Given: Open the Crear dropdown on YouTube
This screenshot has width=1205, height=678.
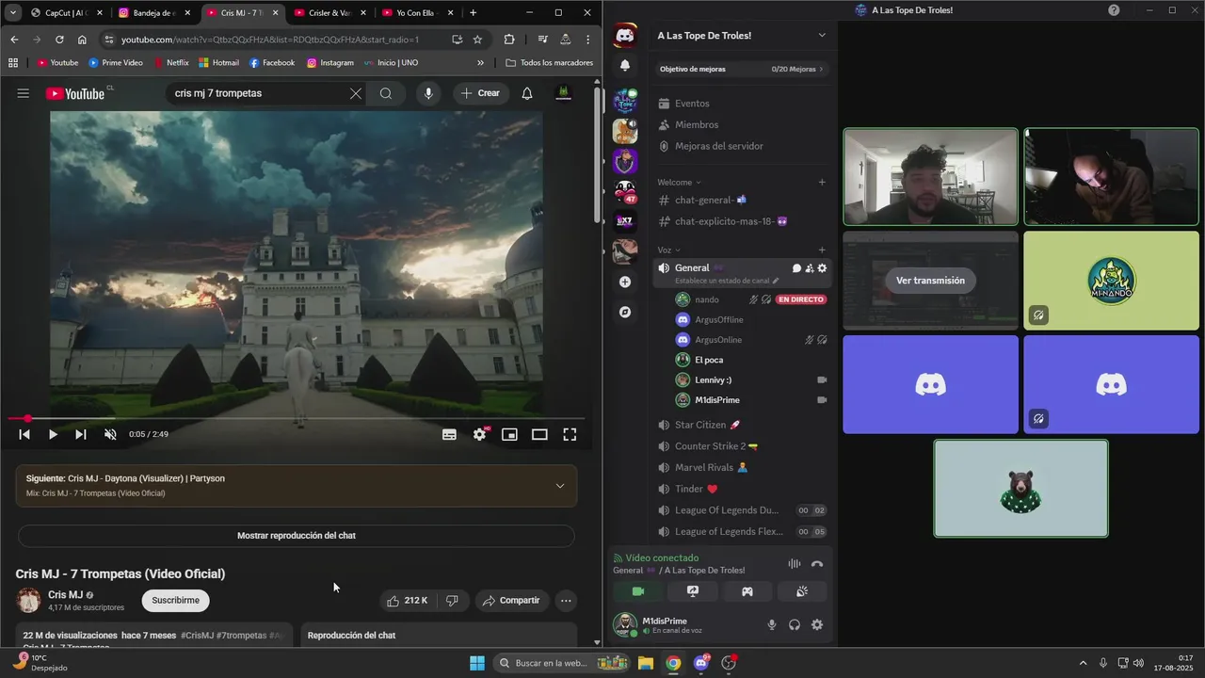Looking at the screenshot, I should coord(480,93).
